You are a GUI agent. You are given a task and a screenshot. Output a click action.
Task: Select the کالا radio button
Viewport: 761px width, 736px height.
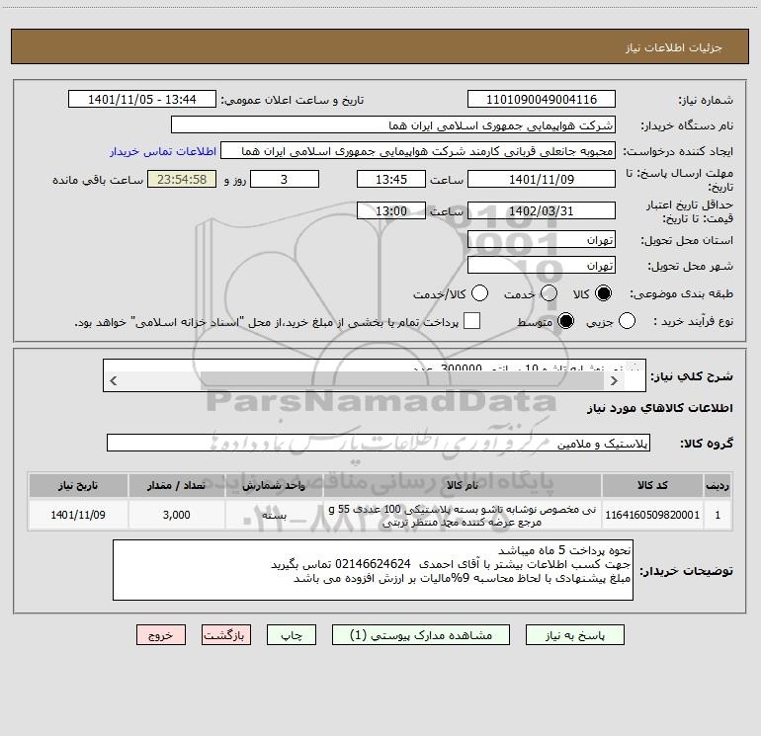tap(603, 293)
